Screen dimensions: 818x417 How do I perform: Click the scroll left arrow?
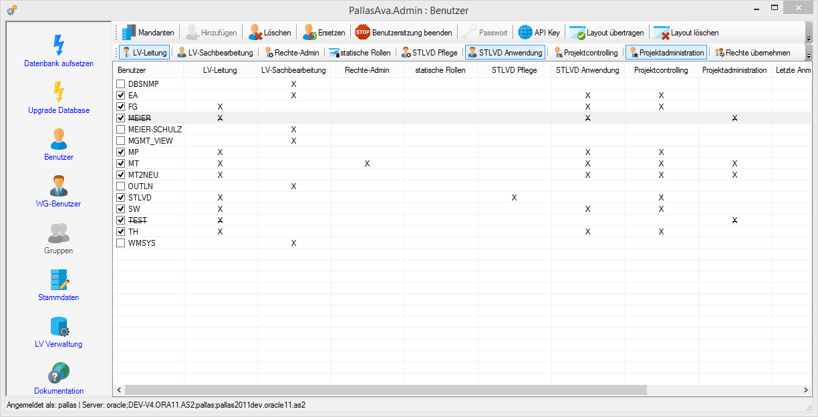[x=119, y=390]
